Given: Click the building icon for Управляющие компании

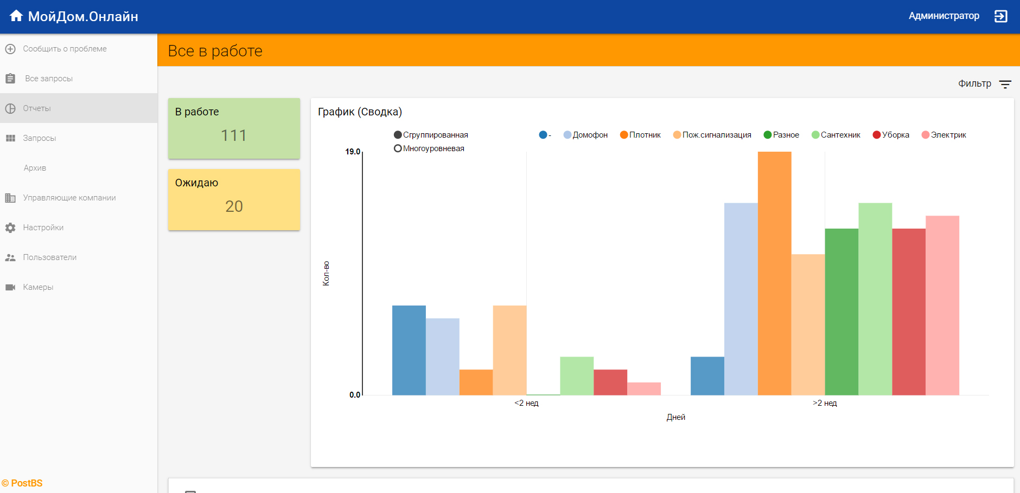Looking at the screenshot, I should 10,198.
